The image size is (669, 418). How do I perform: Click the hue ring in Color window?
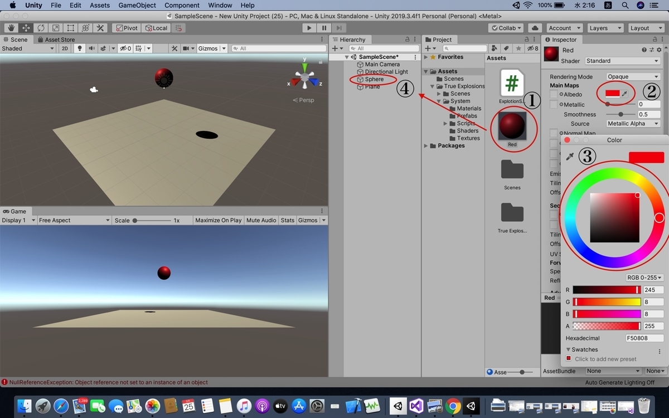pos(659,217)
